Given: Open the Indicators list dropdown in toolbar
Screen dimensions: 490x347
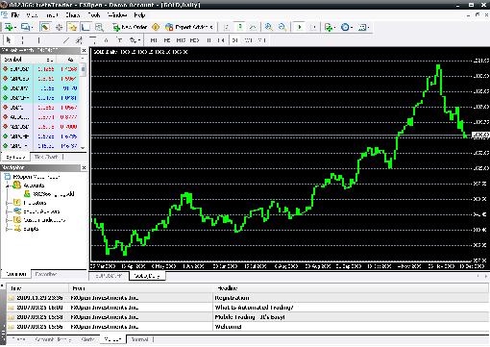Looking at the screenshot, I should tap(334, 27).
